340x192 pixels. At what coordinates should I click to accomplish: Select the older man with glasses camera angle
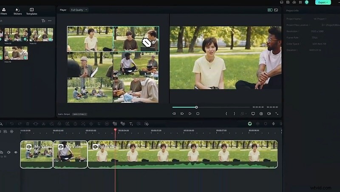[90, 65]
